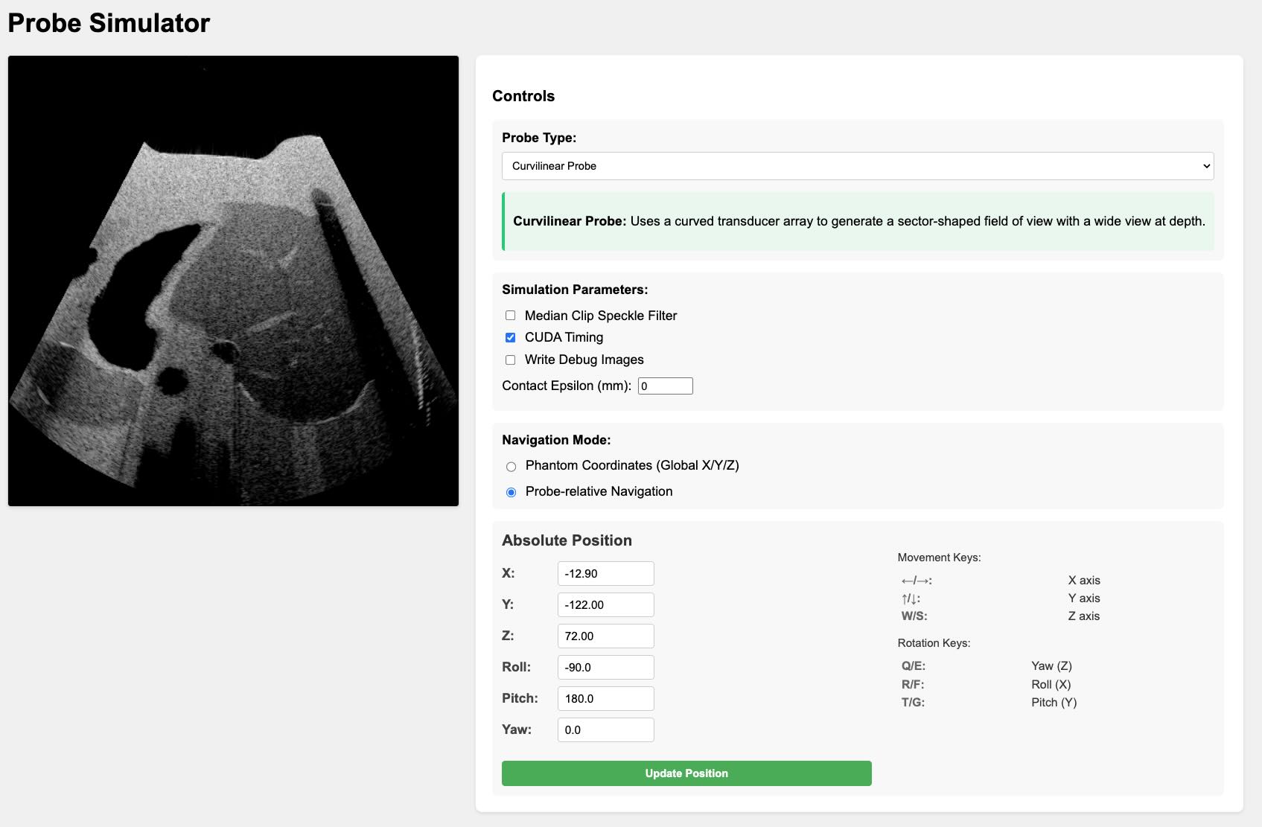Click the Movement Keys legend

939,557
